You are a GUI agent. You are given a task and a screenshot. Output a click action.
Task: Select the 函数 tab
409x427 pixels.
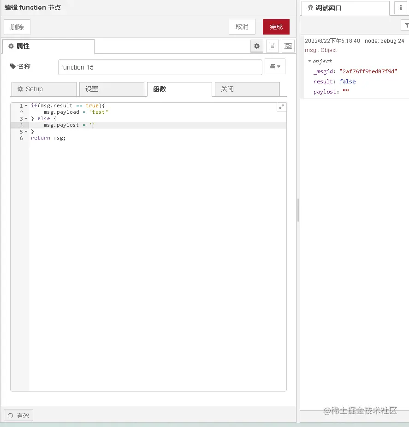pyautogui.click(x=179, y=89)
